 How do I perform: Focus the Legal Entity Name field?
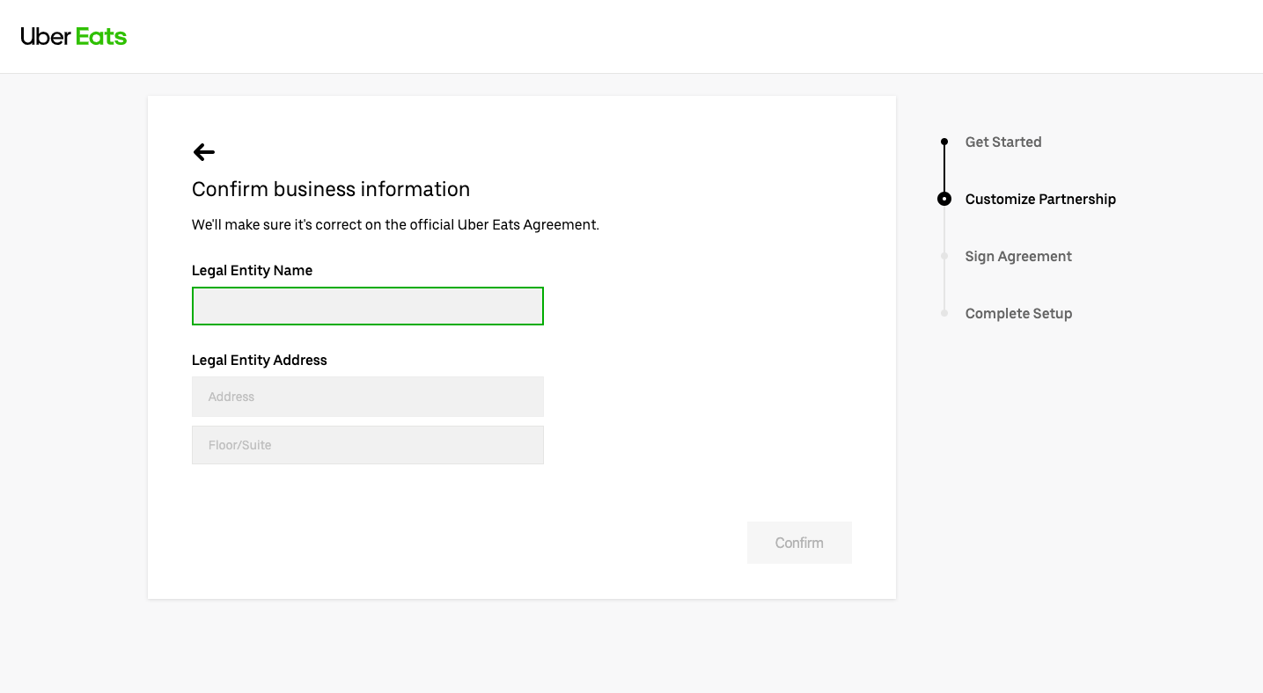[x=368, y=306]
